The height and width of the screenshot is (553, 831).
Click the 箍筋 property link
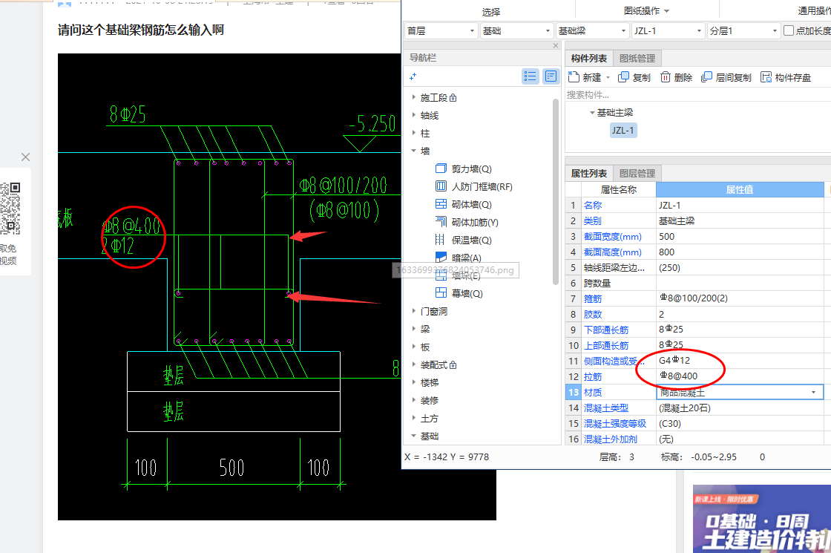593,298
